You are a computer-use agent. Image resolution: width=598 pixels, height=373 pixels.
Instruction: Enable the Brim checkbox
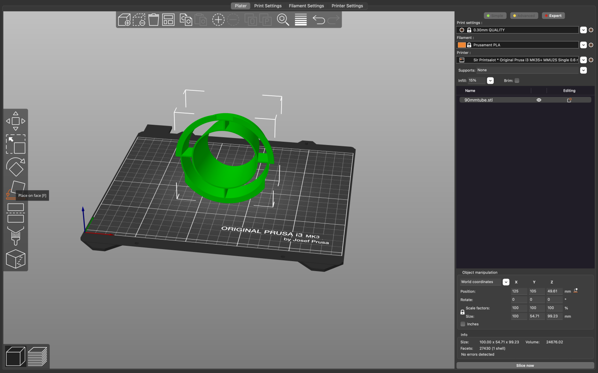[x=517, y=81]
